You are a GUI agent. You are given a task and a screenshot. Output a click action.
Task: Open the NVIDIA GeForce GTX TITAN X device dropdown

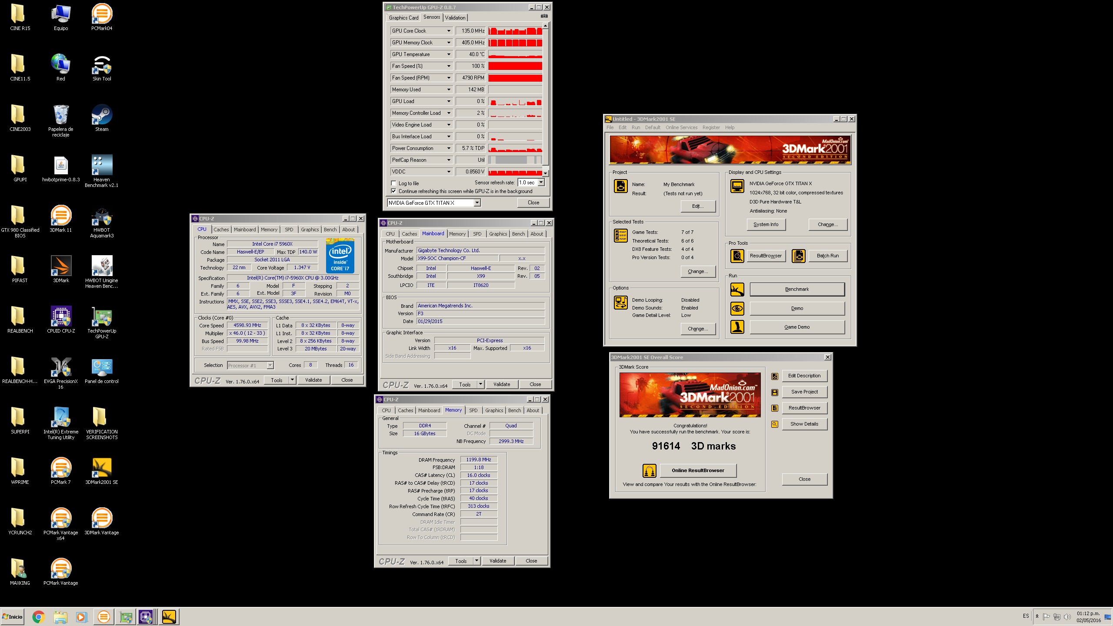click(x=477, y=203)
